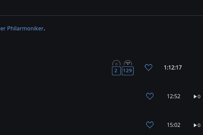Toggle heart on the 12:52 track
Image resolution: width=203 pixels, height=135 pixels.
coord(150,96)
